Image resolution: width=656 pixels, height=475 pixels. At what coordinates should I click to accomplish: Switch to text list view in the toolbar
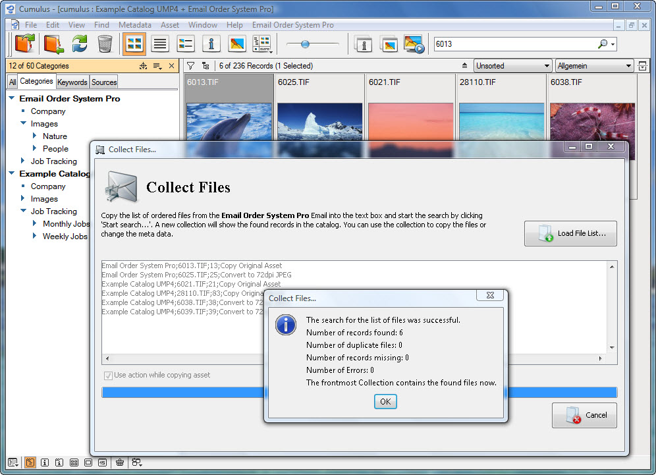coord(160,44)
